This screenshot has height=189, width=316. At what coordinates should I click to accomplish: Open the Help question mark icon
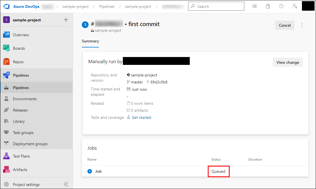click(281, 6)
